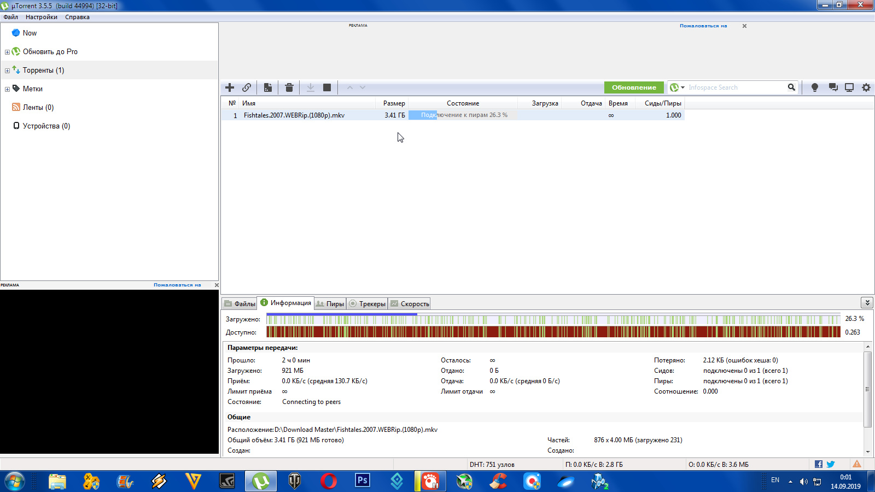
Task: Click the info panel scroll-down arrow
Action: tap(868, 452)
